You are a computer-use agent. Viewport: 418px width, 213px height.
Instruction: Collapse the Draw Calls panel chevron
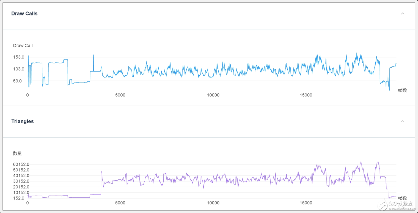pyautogui.click(x=403, y=13)
